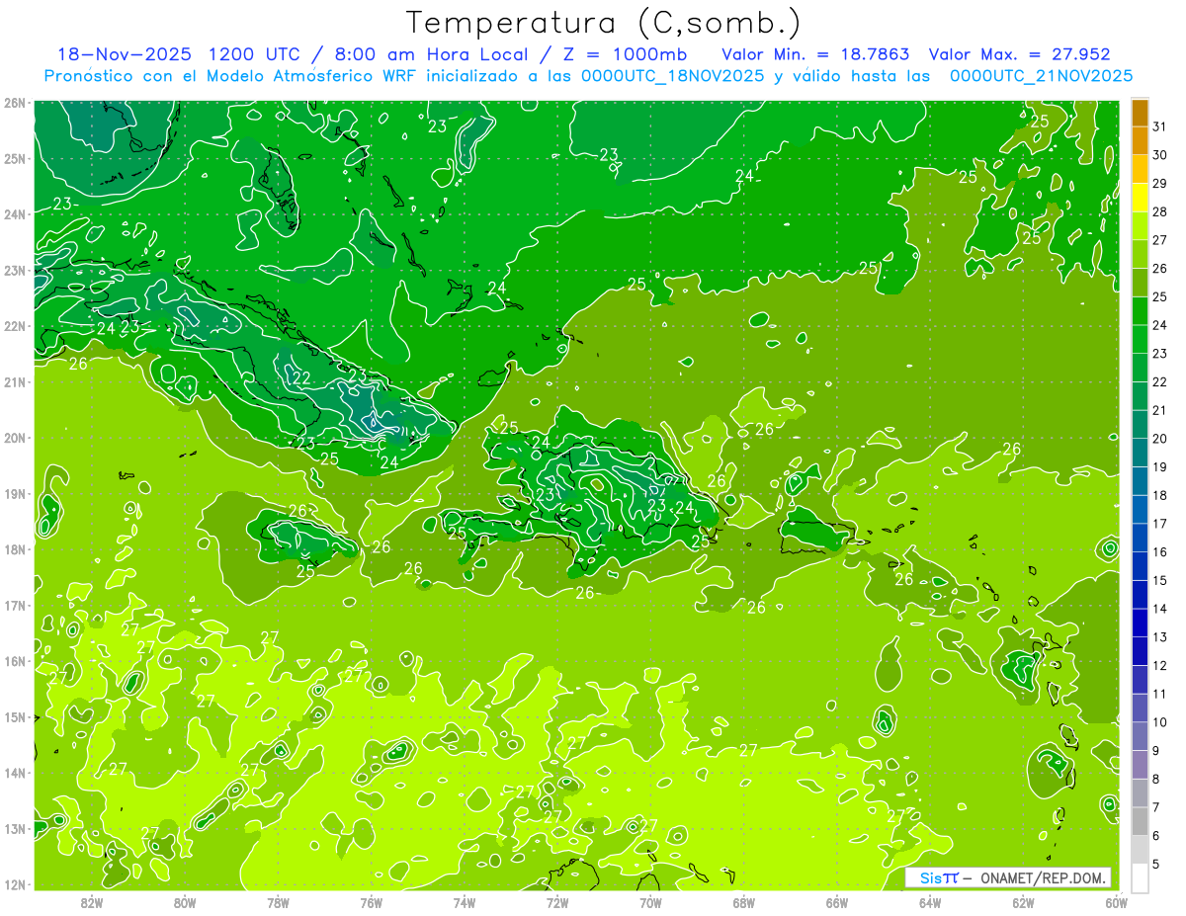
Task: Click the white swatch at legend bottom near 5
Action: click(x=1140, y=877)
